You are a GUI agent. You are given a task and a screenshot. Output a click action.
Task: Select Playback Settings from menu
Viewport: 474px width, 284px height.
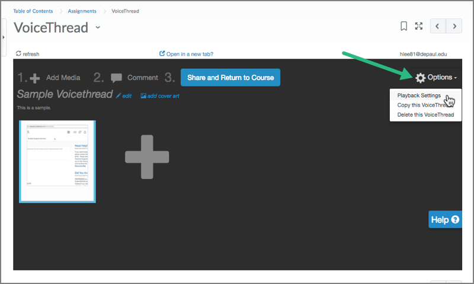pos(419,95)
